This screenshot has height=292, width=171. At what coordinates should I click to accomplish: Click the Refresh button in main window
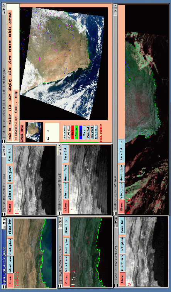[65, 132]
